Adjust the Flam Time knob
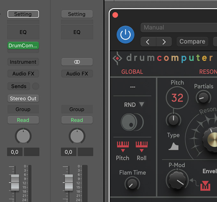This screenshot has height=202, width=217. 132,184
